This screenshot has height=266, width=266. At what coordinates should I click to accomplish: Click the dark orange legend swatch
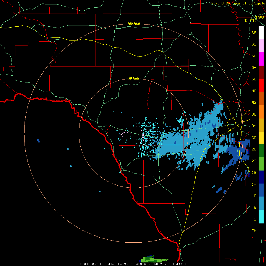[261, 98]
